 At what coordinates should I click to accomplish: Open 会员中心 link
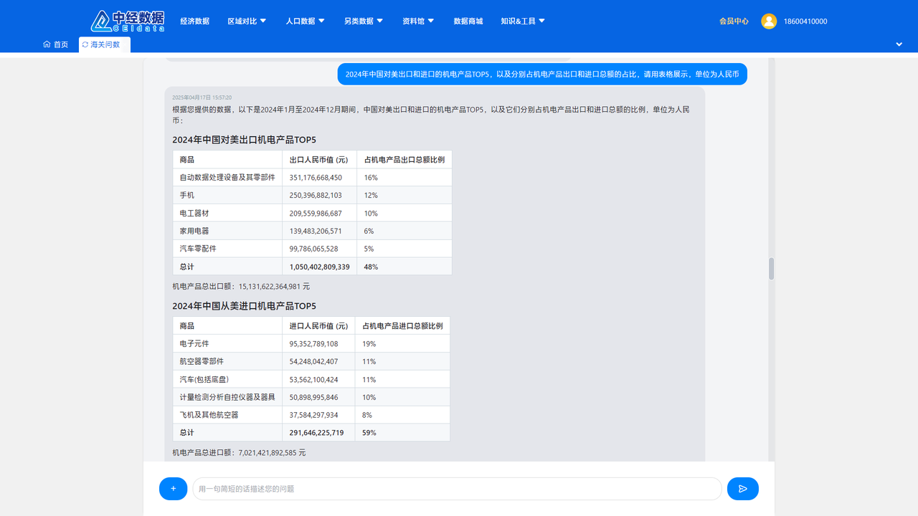click(x=734, y=21)
